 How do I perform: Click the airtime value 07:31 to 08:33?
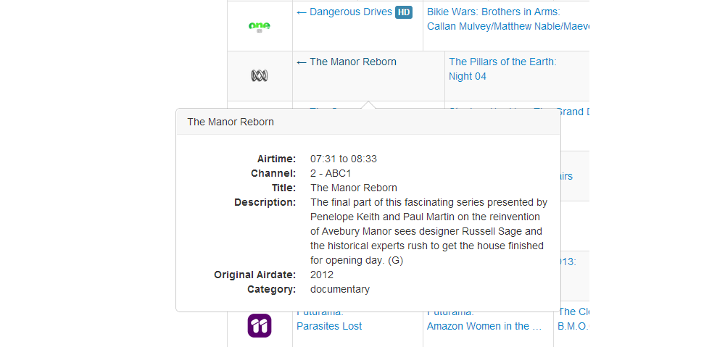(344, 159)
